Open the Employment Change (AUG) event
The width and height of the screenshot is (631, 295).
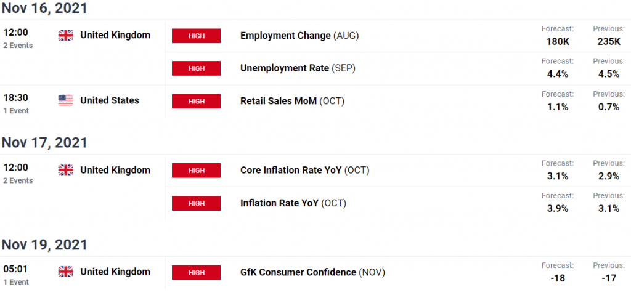pyautogui.click(x=299, y=36)
